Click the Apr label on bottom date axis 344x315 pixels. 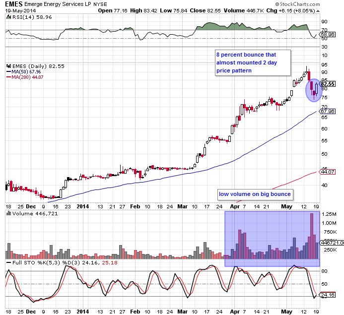pos(235,312)
